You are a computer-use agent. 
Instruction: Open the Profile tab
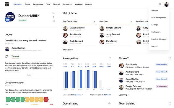tap(27, 4)
